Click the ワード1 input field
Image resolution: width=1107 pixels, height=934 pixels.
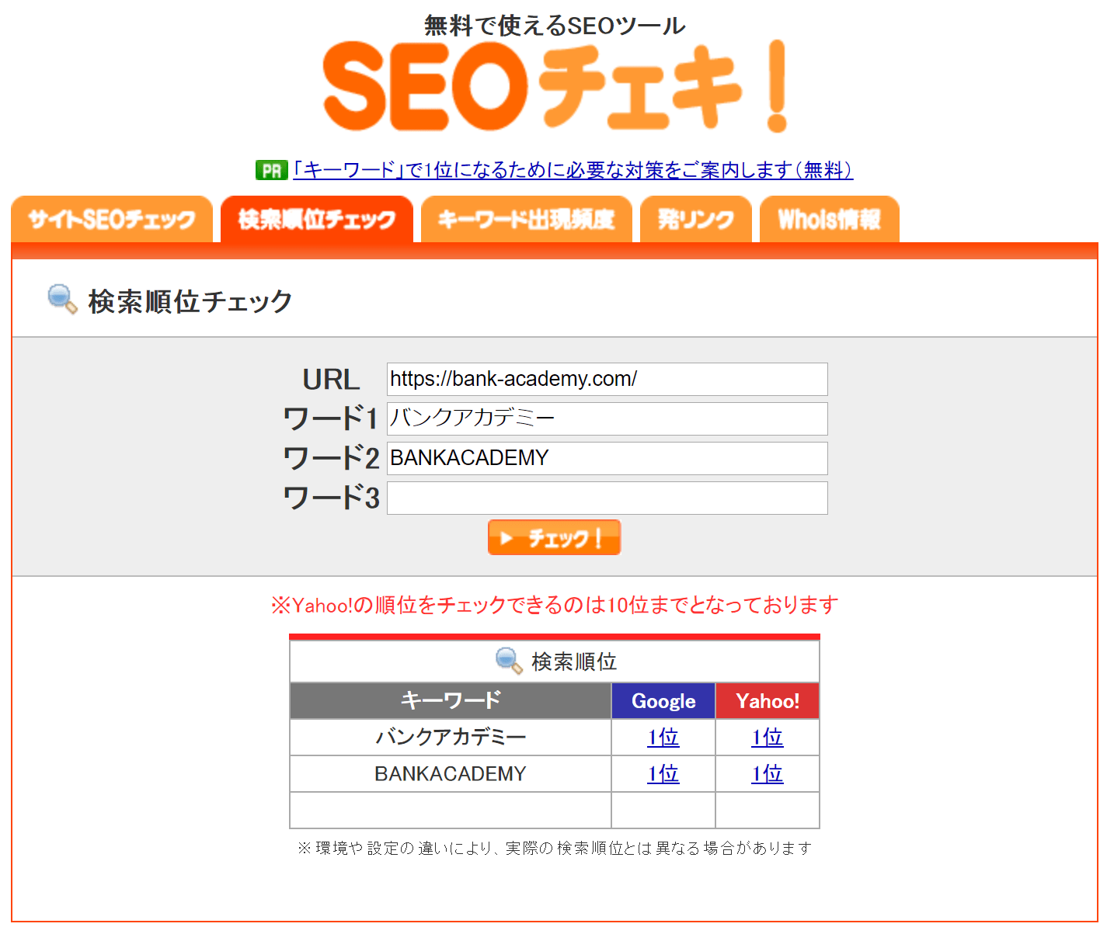(607, 418)
